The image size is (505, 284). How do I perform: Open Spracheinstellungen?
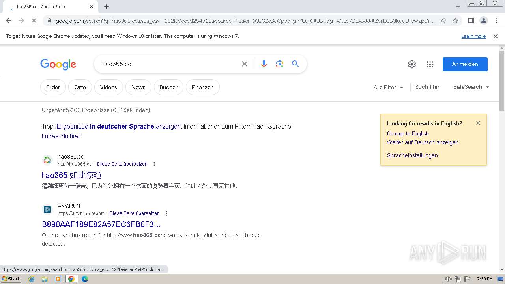point(412,155)
